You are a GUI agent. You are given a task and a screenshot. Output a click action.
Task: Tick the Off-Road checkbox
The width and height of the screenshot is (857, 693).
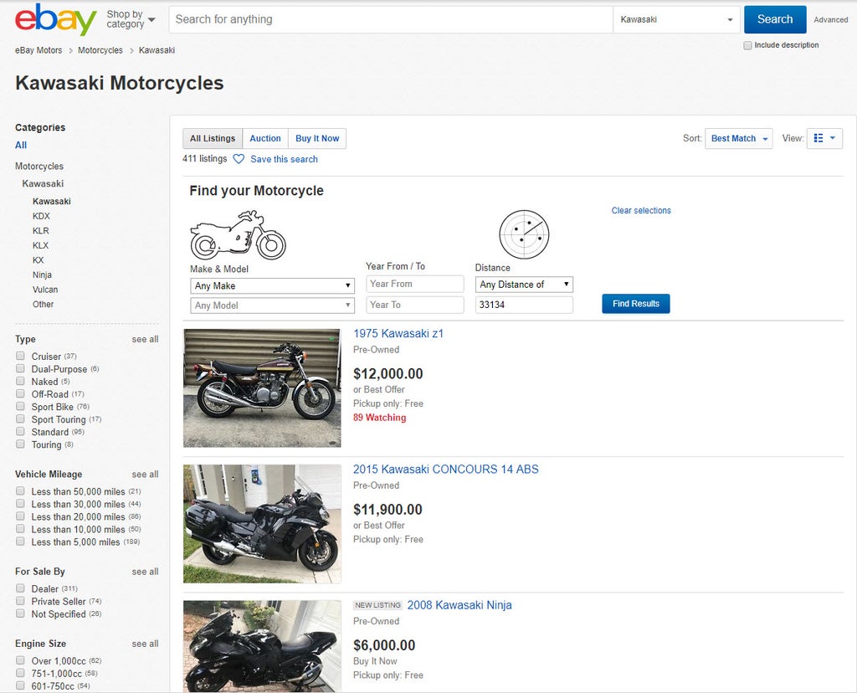pos(20,393)
